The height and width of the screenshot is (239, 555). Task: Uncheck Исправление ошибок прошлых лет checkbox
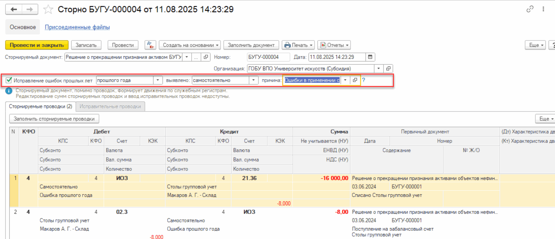coord(9,80)
